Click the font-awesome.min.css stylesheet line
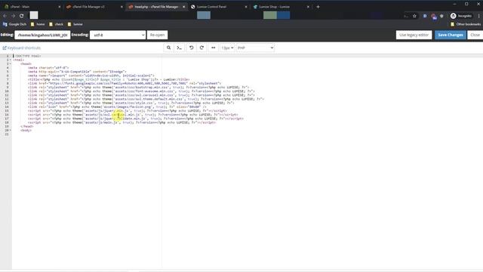Screen dimensions: 483x272 point(141,91)
